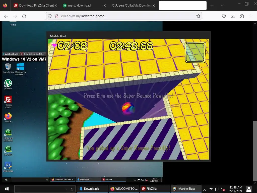The width and height of the screenshot is (257, 193).
Task: Select the blank active browser tab
Action: [x=182, y=6]
